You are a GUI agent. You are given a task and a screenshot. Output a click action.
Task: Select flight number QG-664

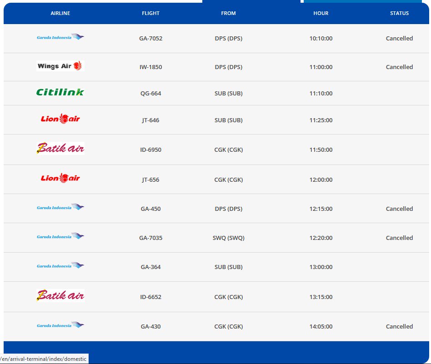pyautogui.click(x=150, y=94)
